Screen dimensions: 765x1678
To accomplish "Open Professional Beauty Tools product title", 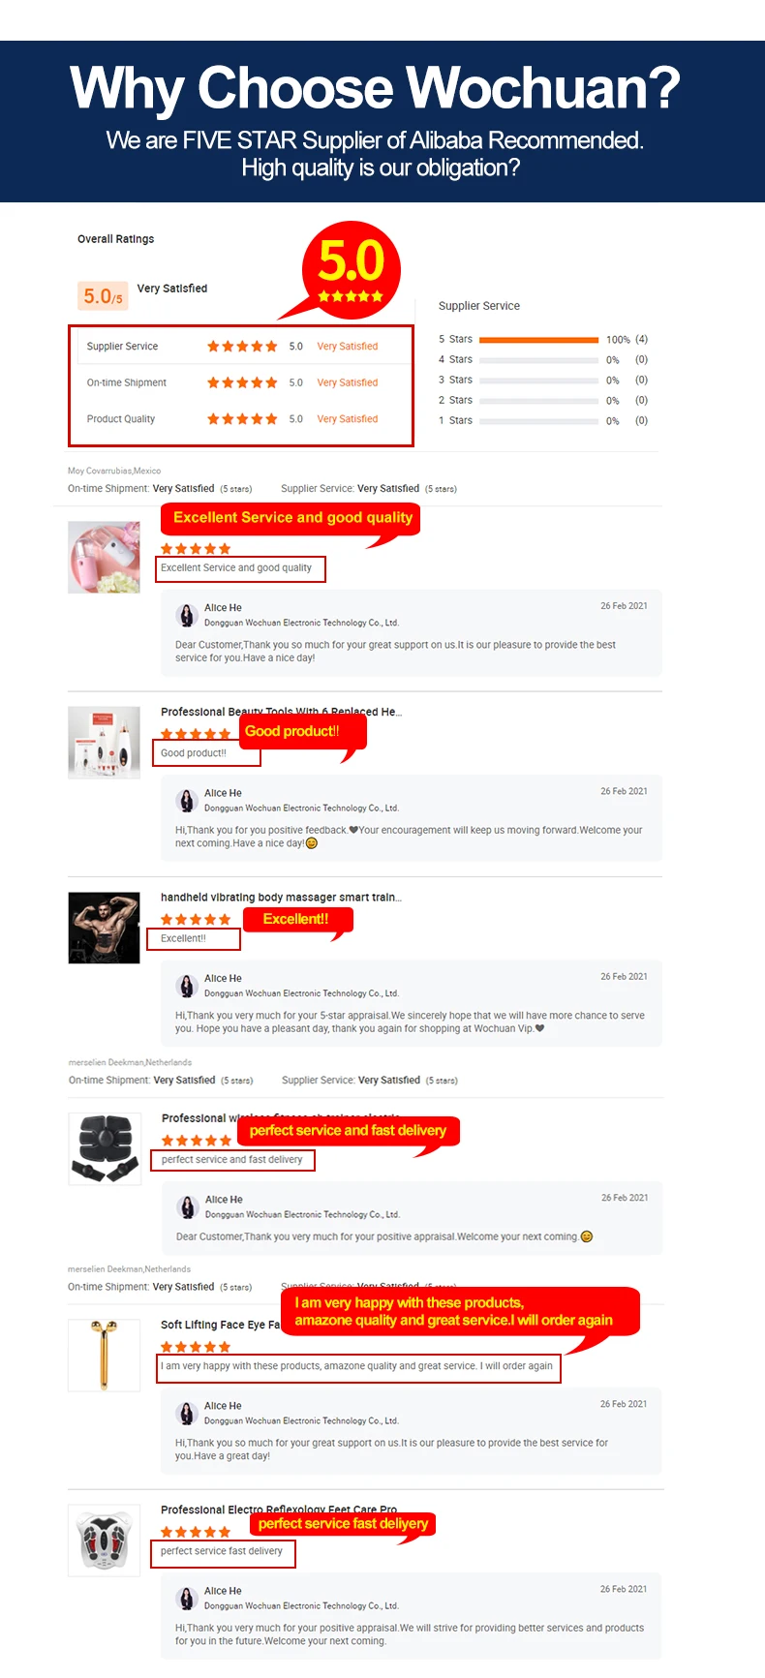I will 281,712.
